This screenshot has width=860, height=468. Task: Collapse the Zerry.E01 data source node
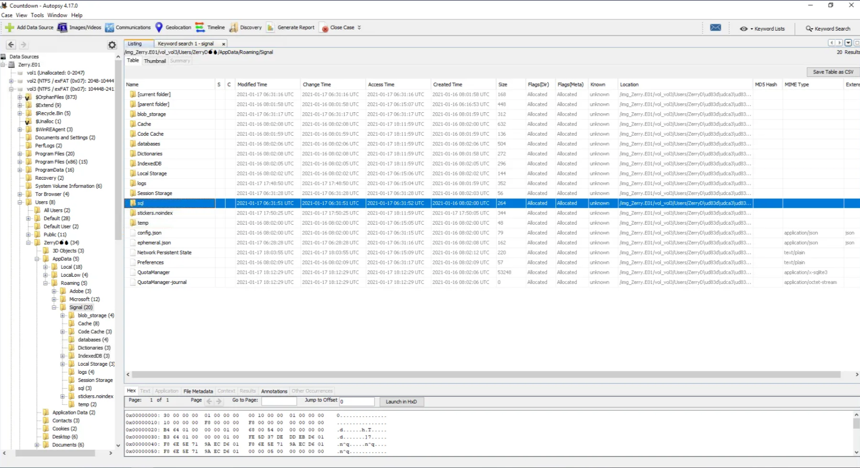[3, 65]
